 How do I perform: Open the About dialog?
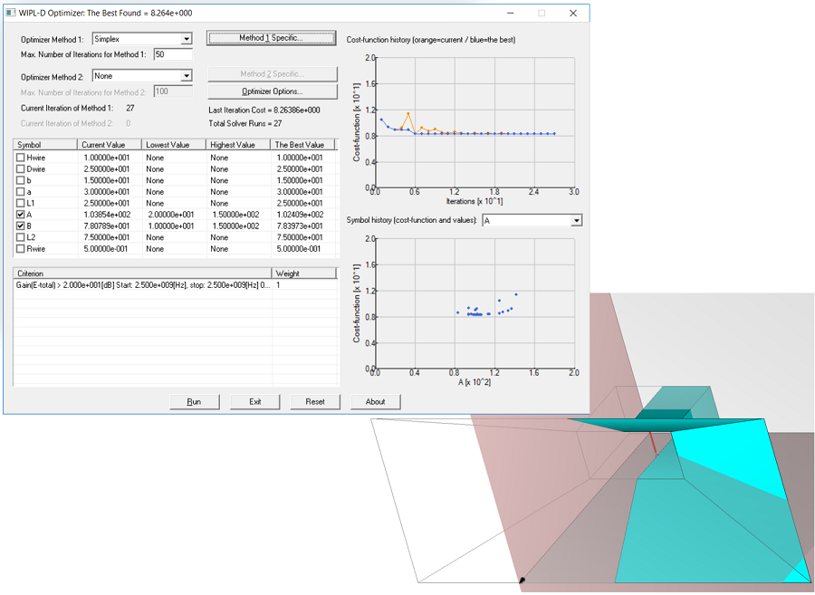tap(375, 401)
